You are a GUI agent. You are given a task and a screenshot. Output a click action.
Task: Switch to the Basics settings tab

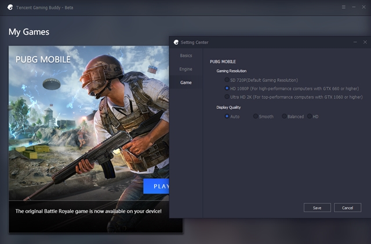click(x=186, y=56)
